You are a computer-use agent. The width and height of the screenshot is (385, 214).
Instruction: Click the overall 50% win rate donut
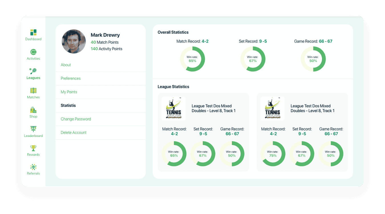313,59
